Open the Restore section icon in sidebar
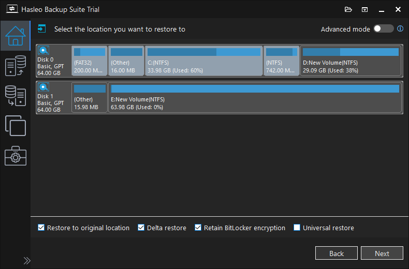Screen dimensions: 409x269 coord(16,96)
